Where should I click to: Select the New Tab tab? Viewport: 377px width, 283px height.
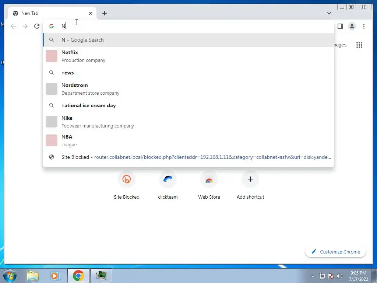coord(52,13)
